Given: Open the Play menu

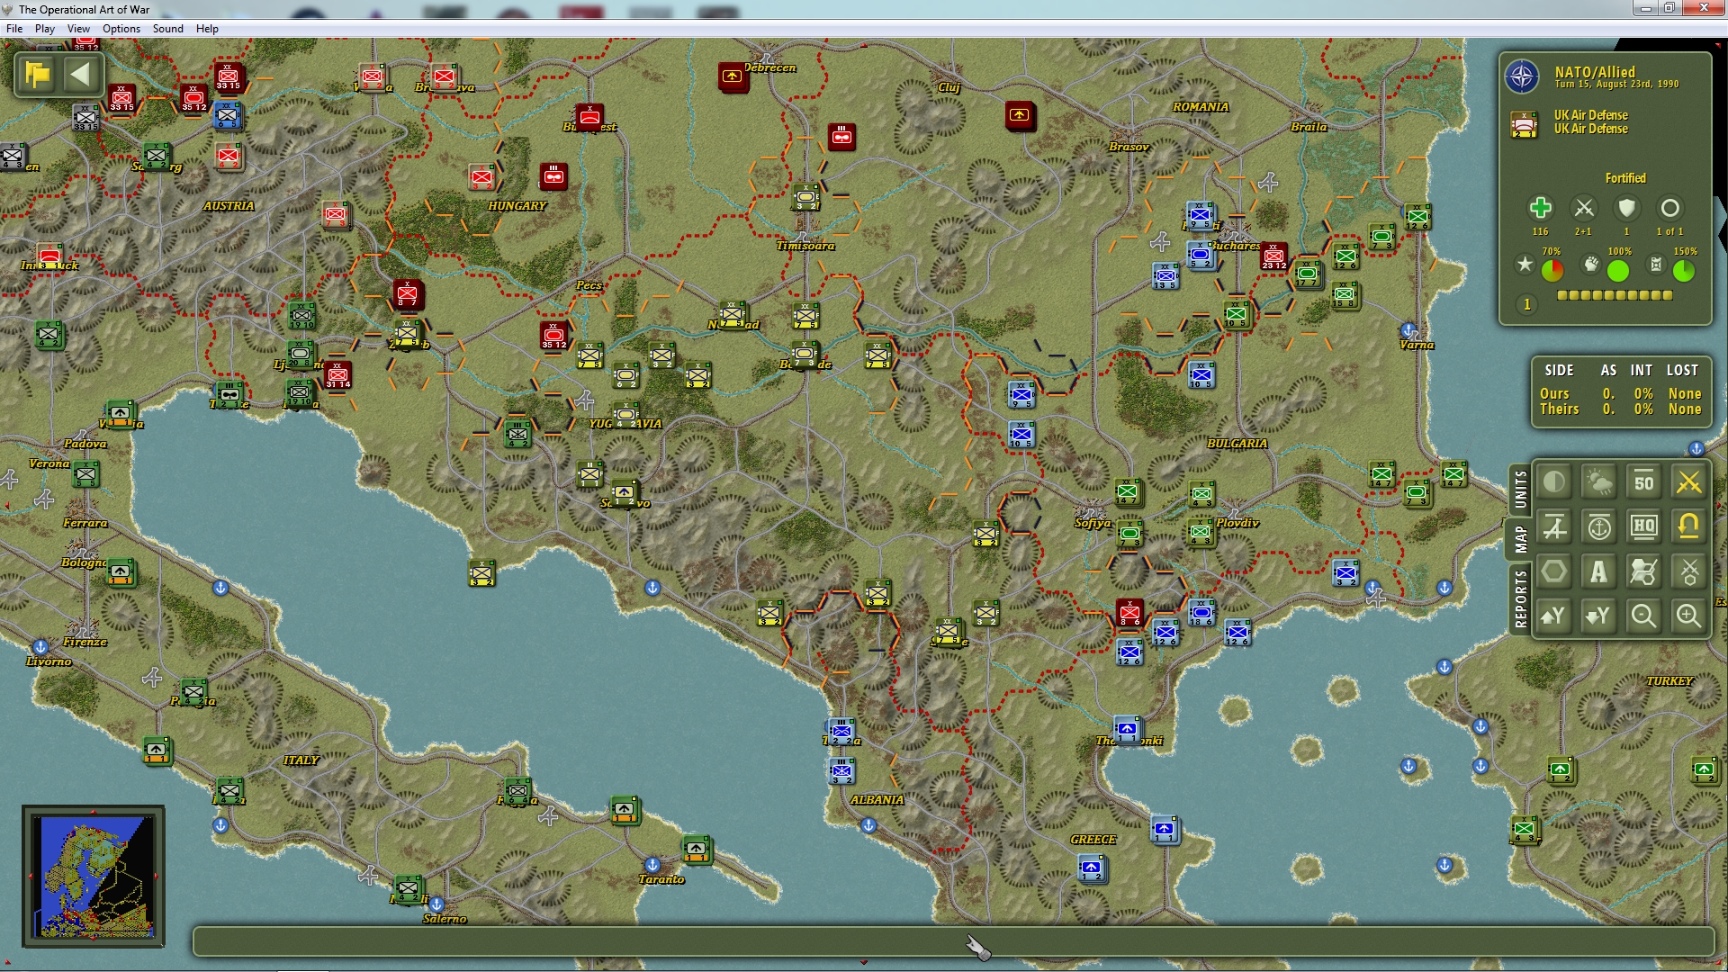Looking at the screenshot, I should tap(45, 29).
